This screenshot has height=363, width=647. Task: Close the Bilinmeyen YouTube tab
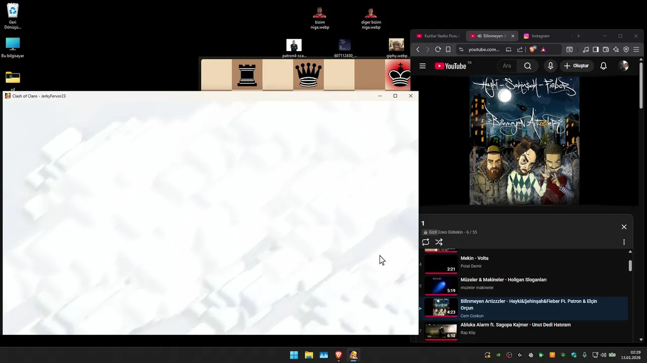513,36
